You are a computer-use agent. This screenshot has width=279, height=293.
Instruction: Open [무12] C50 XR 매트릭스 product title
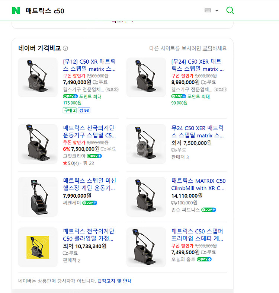pos(89,65)
